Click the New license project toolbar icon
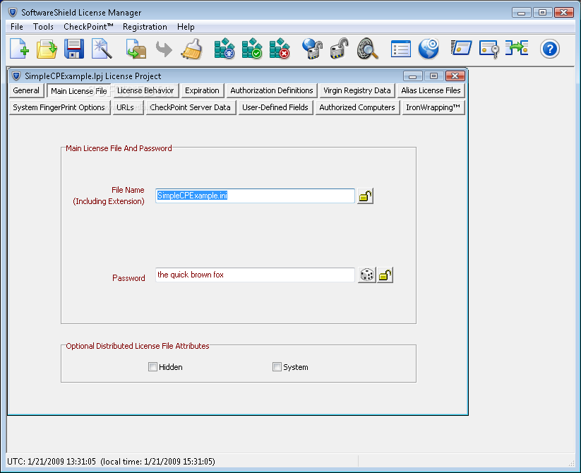 (x=19, y=49)
